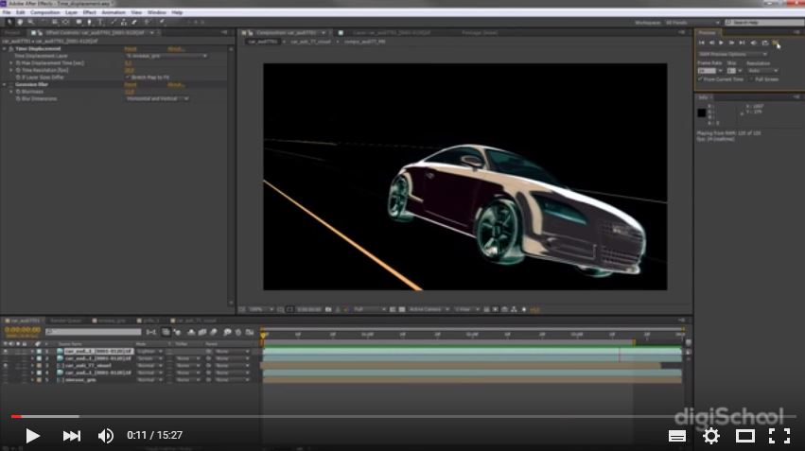
Task: Click Previous Frame in Preview panel
Action: (x=711, y=43)
